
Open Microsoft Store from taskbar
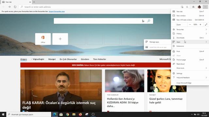click(61, 114)
